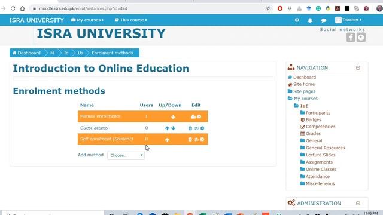This screenshot has width=383, height=215.
Task: Open Badges in Navigation
Action: click(x=314, y=119)
